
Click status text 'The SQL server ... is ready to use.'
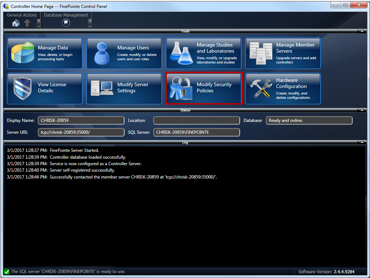click(68, 272)
